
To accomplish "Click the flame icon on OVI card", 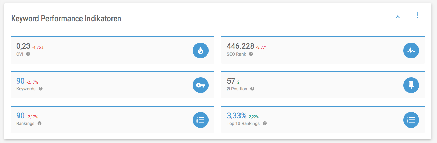I will pos(201,51).
